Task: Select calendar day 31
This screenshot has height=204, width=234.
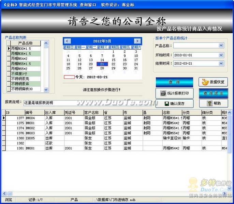Action: tap(136, 68)
